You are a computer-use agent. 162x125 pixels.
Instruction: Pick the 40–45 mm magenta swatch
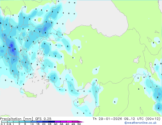coord(69,122)
